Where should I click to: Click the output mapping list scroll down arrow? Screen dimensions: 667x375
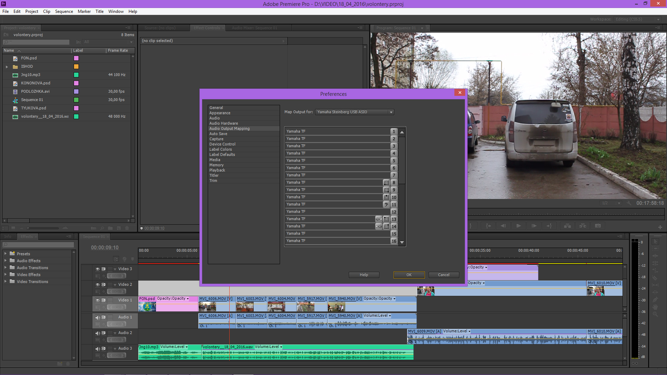click(x=402, y=242)
